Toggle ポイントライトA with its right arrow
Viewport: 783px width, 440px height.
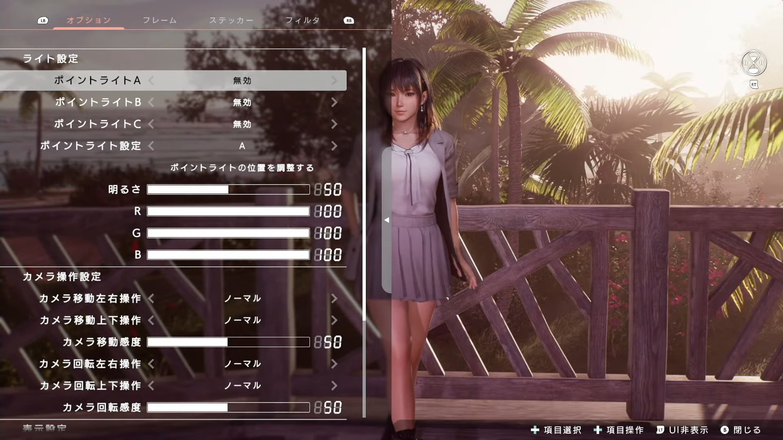(x=334, y=81)
